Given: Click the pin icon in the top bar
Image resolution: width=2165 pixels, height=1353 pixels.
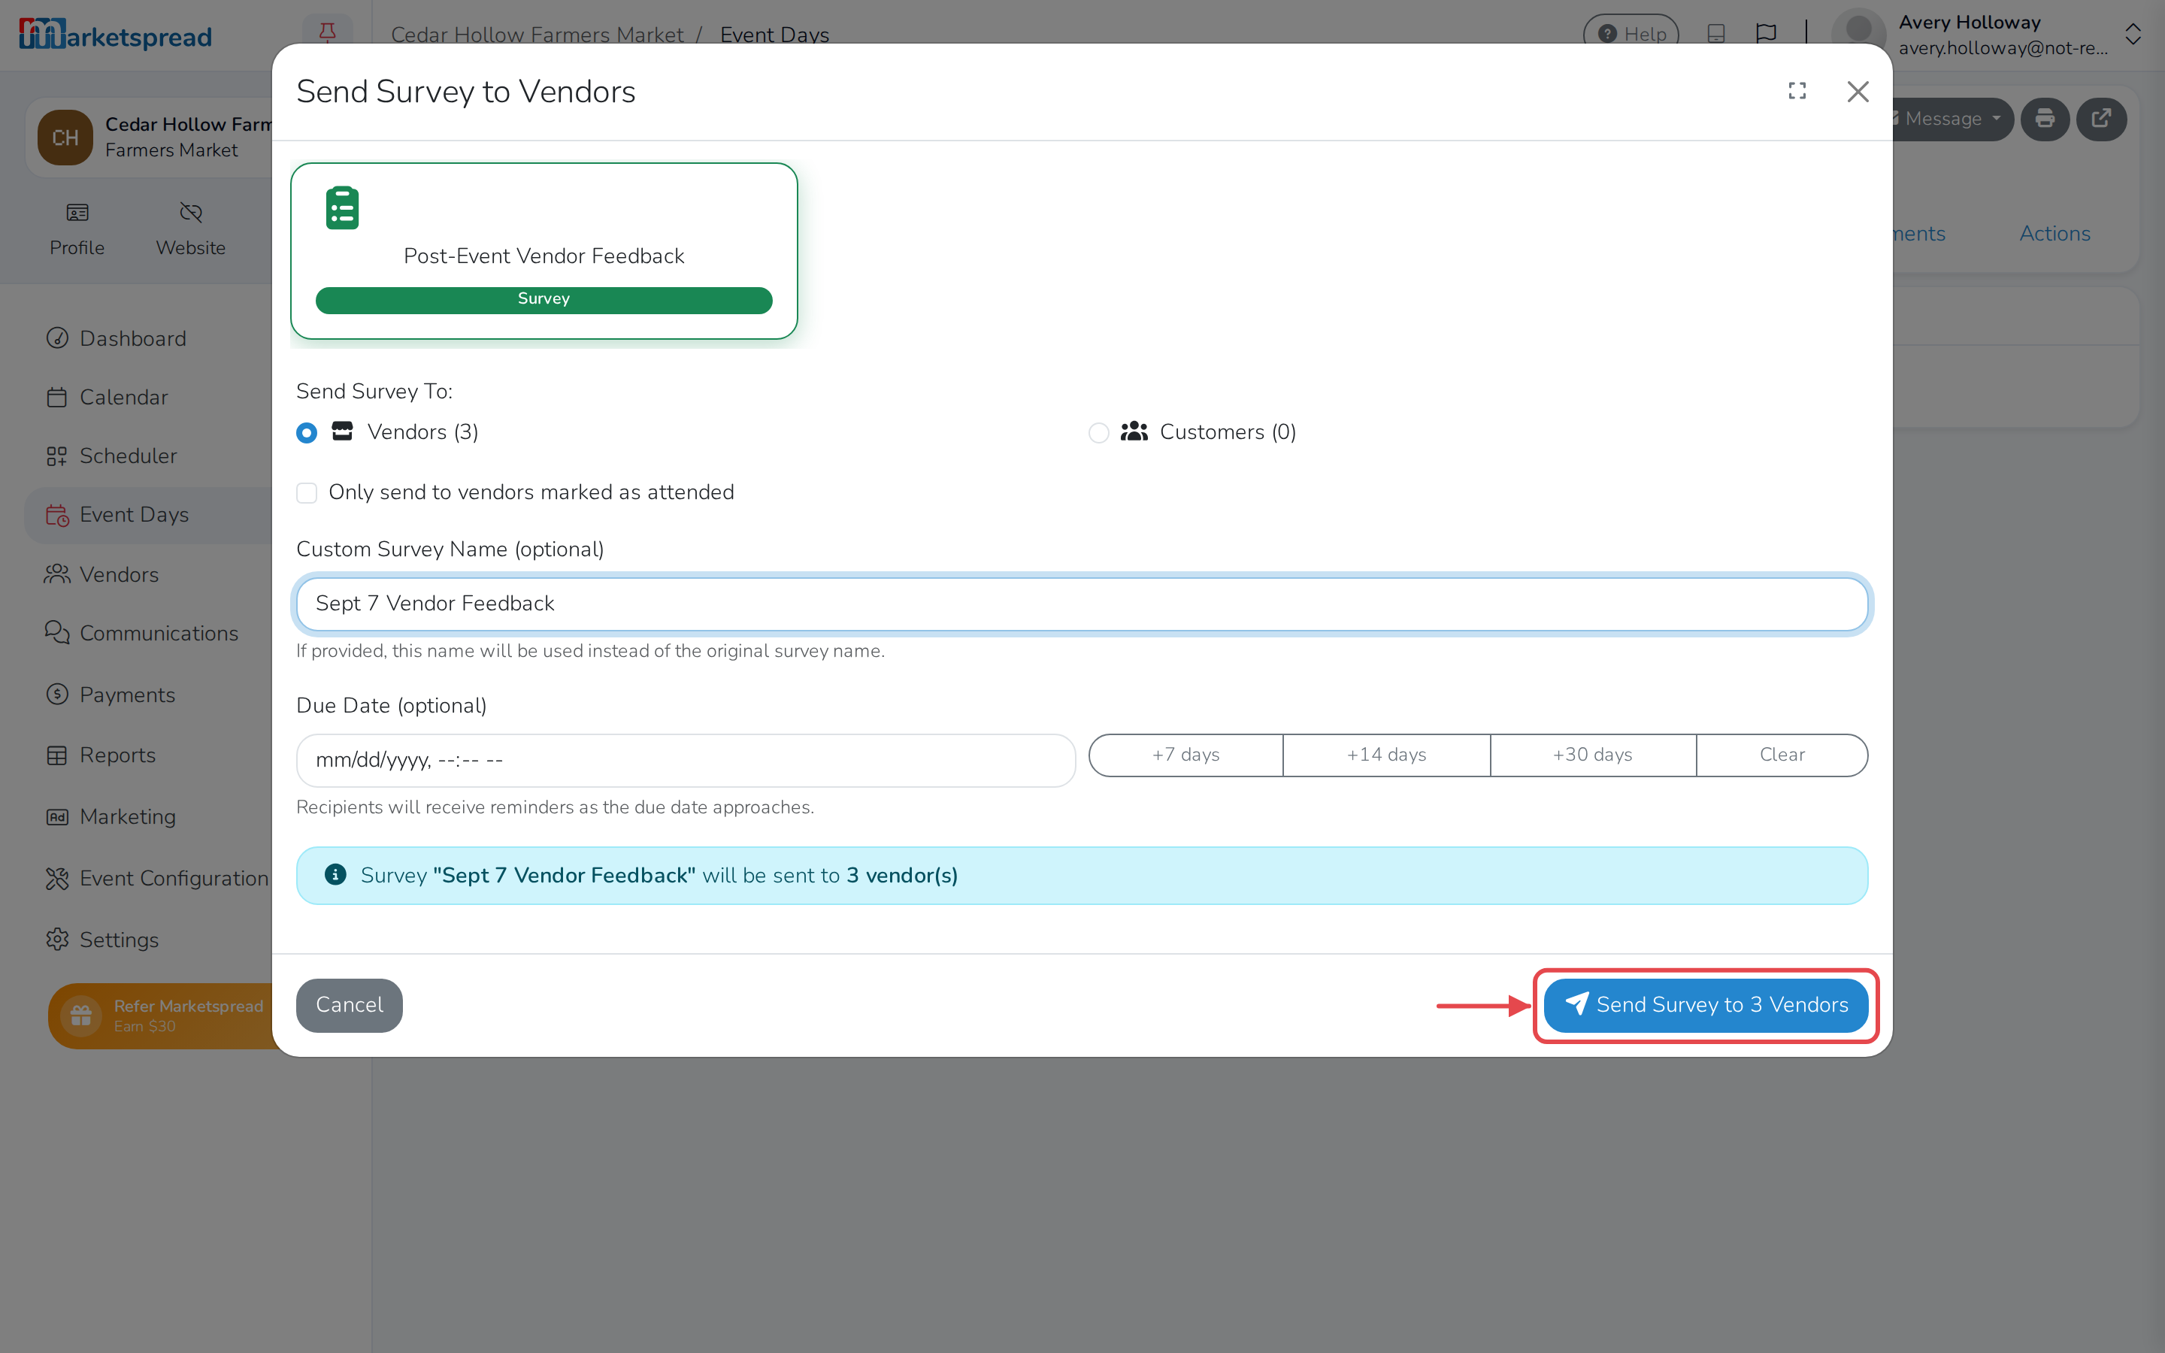Looking at the screenshot, I should 326,33.
